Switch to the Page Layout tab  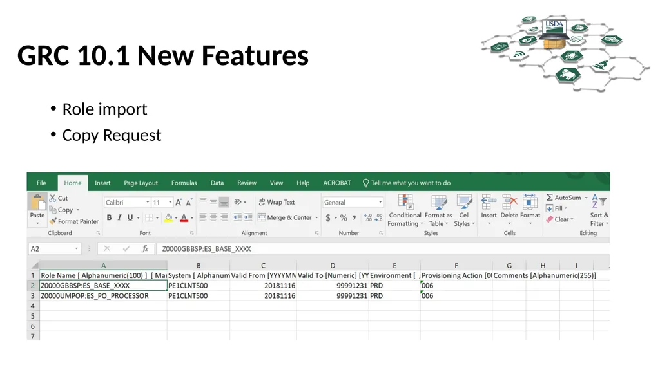coord(141,183)
